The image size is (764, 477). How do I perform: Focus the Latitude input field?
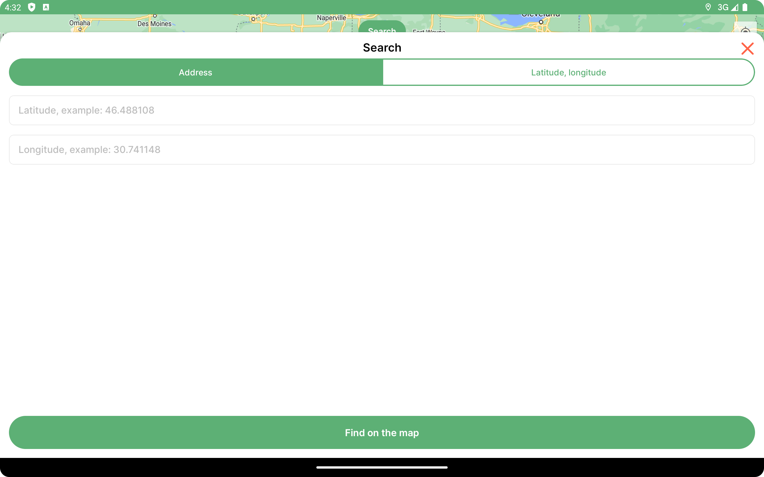click(381, 110)
